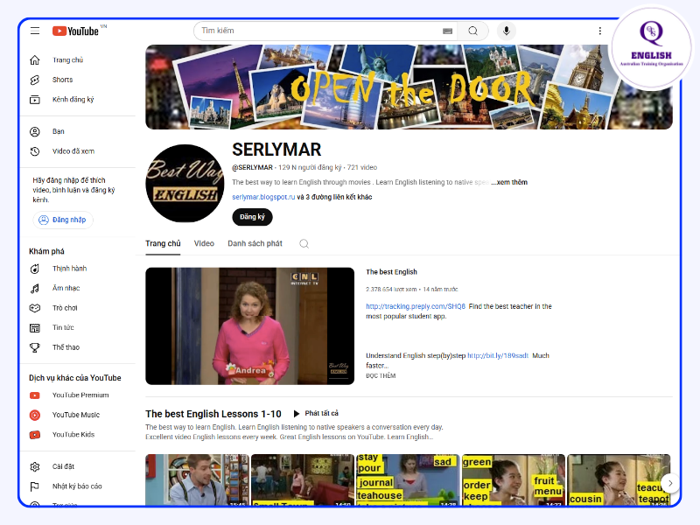Open thumbnail with cousin teapot words
Viewport: 700px width, 525px height.
pyautogui.click(x=619, y=479)
